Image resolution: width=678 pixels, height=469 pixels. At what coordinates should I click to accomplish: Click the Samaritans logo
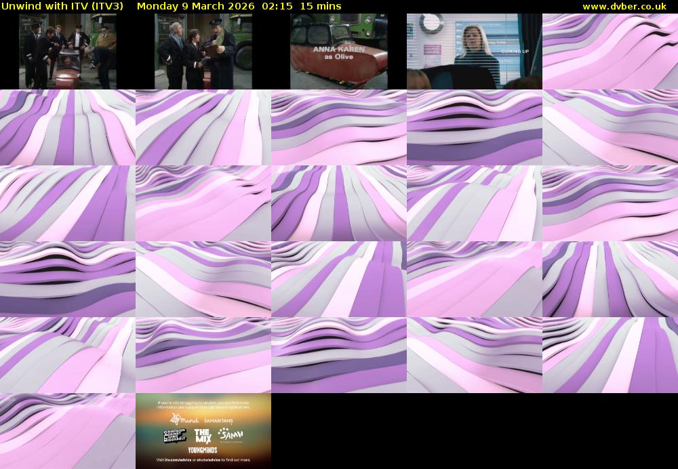pos(218,421)
